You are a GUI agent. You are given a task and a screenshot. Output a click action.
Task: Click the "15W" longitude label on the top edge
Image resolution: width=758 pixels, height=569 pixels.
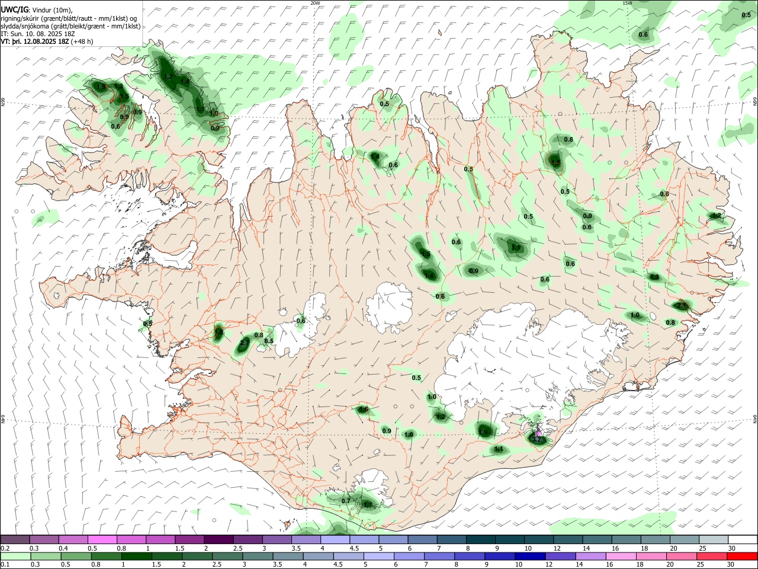pyautogui.click(x=627, y=3)
